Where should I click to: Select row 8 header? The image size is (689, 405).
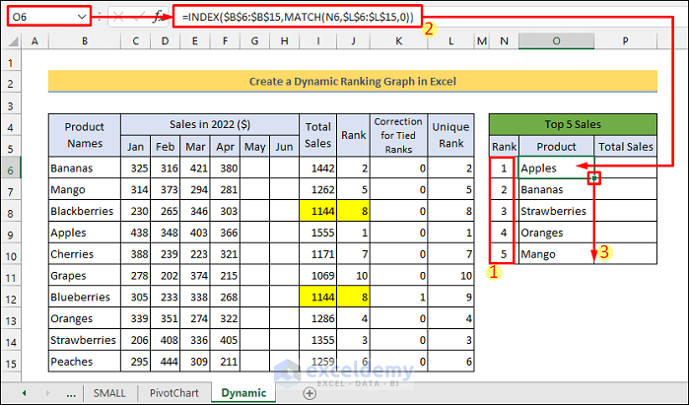point(12,211)
